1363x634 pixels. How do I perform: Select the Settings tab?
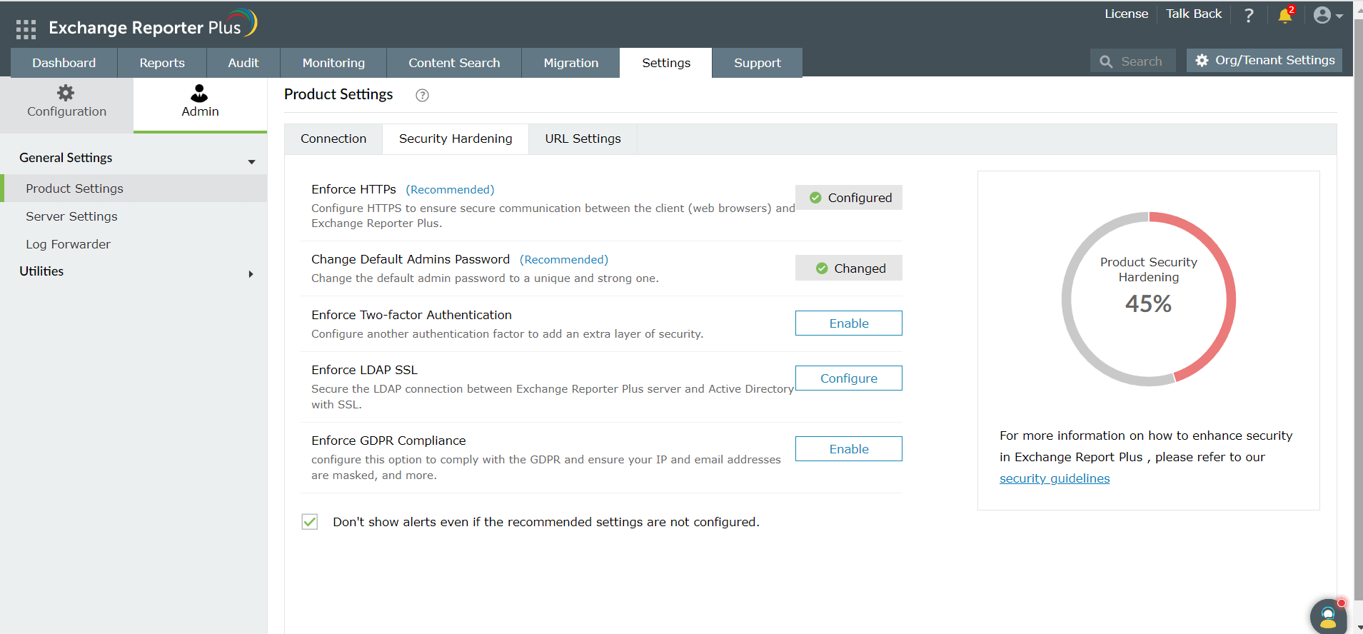click(x=666, y=63)
